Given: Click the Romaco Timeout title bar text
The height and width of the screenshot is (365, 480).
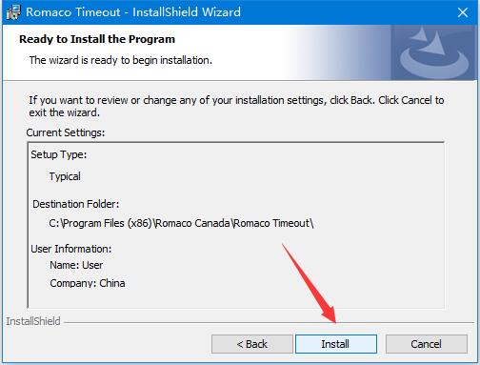Looking at the screenshot, I should [133, 12].
